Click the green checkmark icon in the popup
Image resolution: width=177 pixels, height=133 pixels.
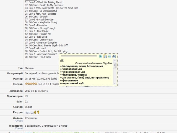110,56
